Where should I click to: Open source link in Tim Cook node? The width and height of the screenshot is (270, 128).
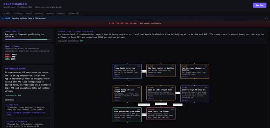tap(151, 75)
